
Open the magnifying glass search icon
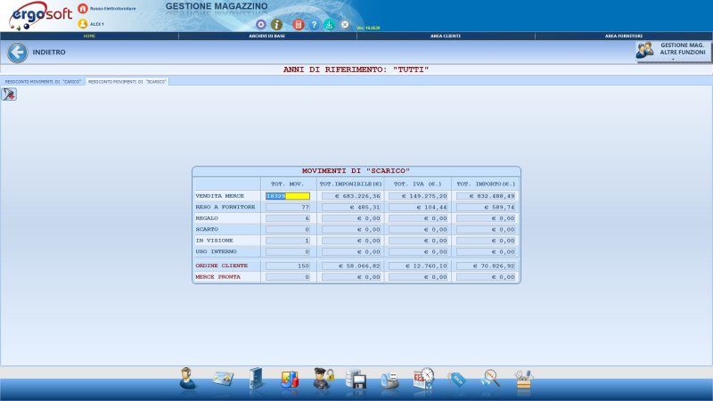click(491, 378)
